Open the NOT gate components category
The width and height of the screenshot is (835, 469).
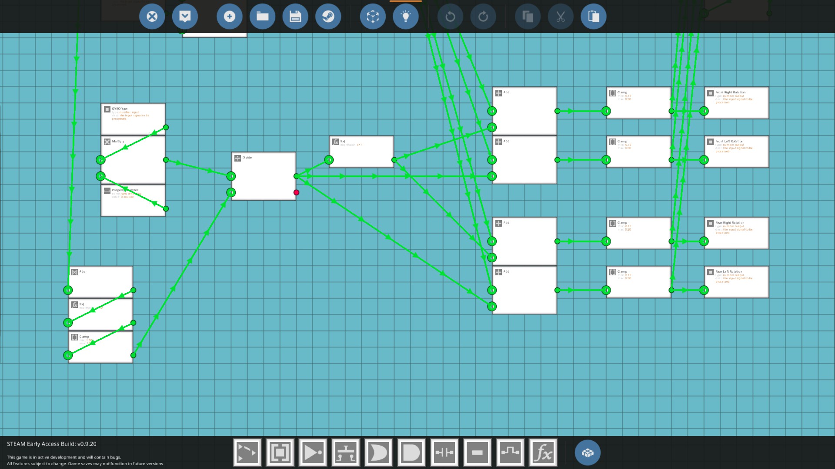point(313,452)
